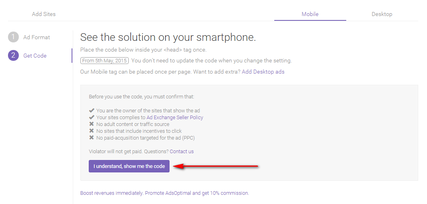Click the step 1 circle icon
The height and width of the screenshot is (204, 427).
point(13,37)
